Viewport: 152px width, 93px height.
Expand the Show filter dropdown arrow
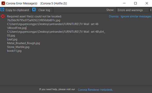point(150,10)
